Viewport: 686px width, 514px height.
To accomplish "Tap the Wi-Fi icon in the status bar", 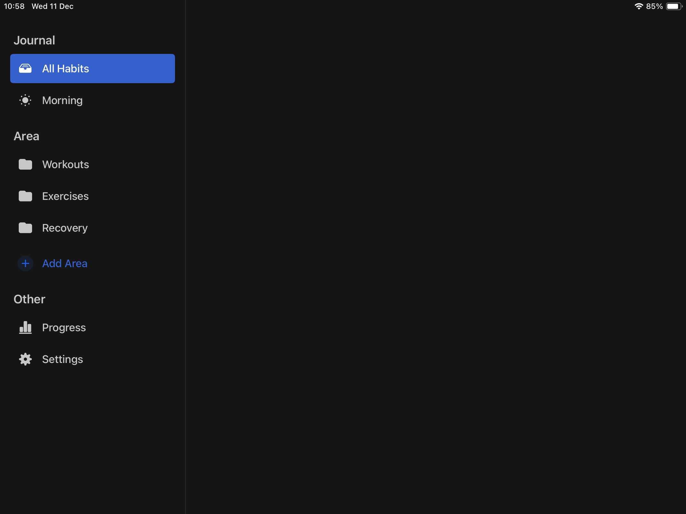I will click(639, 6).
